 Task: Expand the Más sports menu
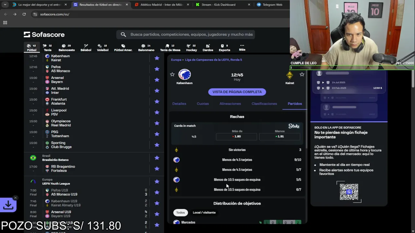point(242,48)
